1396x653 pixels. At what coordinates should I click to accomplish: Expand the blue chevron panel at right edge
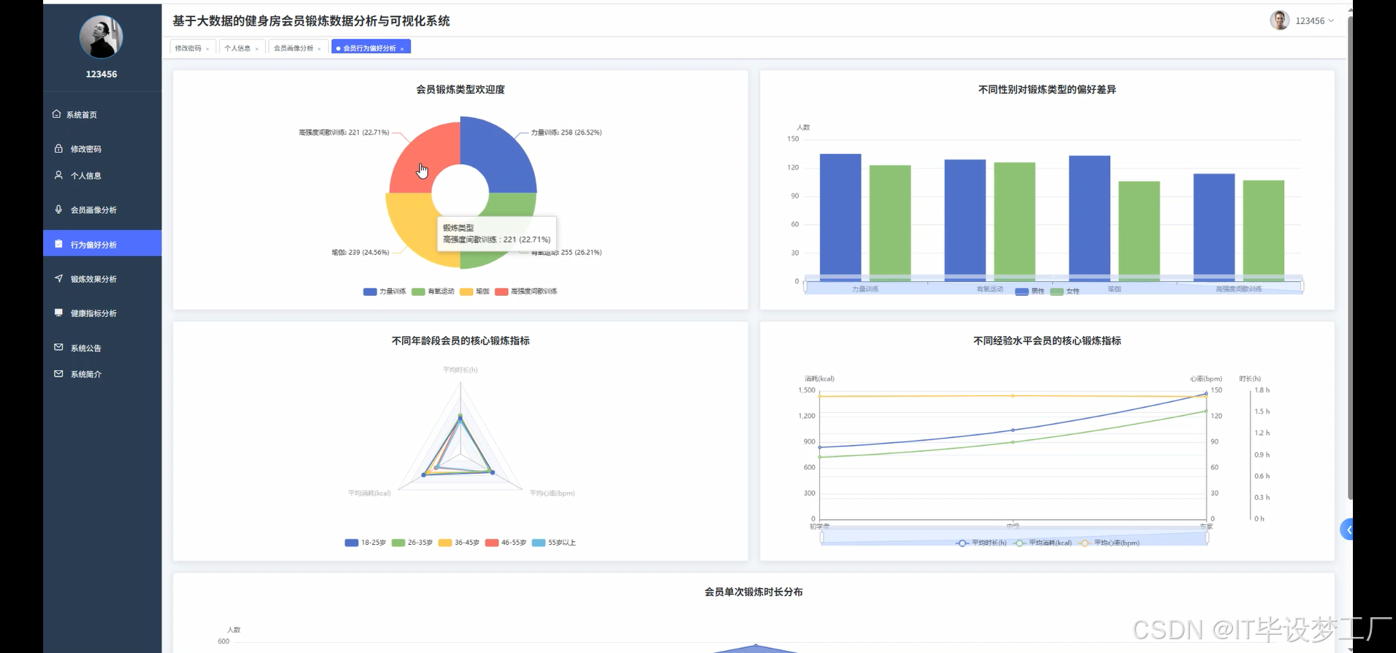[1347, 530]
